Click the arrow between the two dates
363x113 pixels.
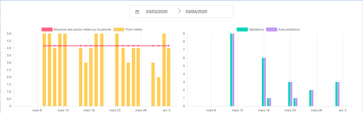tap(180, 11)
